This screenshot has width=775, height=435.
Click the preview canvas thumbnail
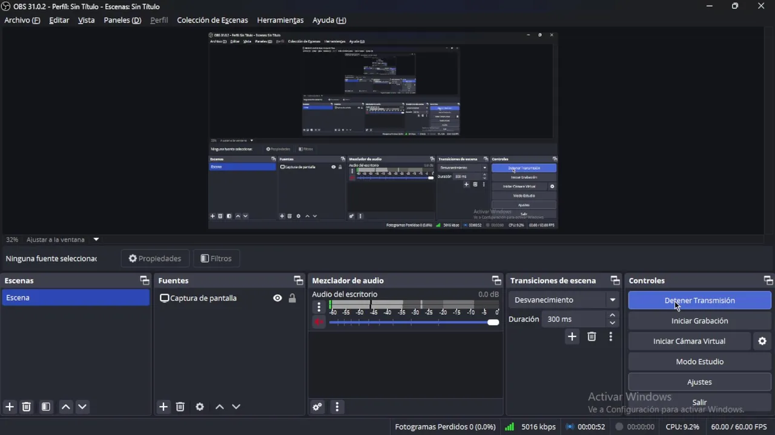(383, 130)
